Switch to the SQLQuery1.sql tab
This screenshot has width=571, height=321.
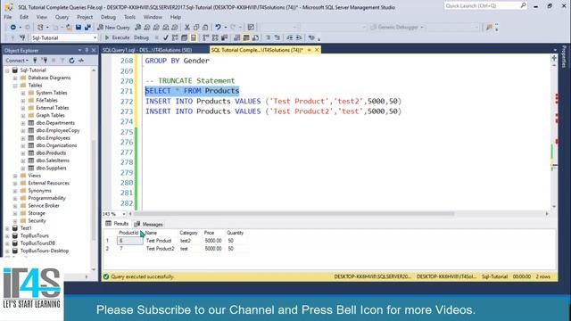click(147, 50)
